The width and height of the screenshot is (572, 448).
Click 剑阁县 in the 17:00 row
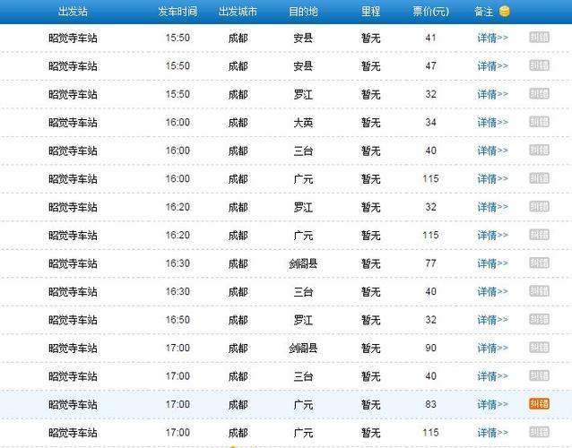pyautogui.click(x=303, y=349)
